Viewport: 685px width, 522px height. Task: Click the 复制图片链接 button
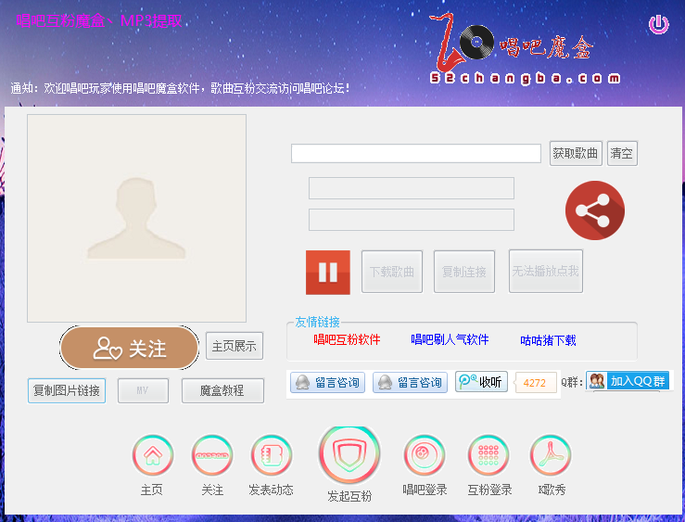coord(67,390)
